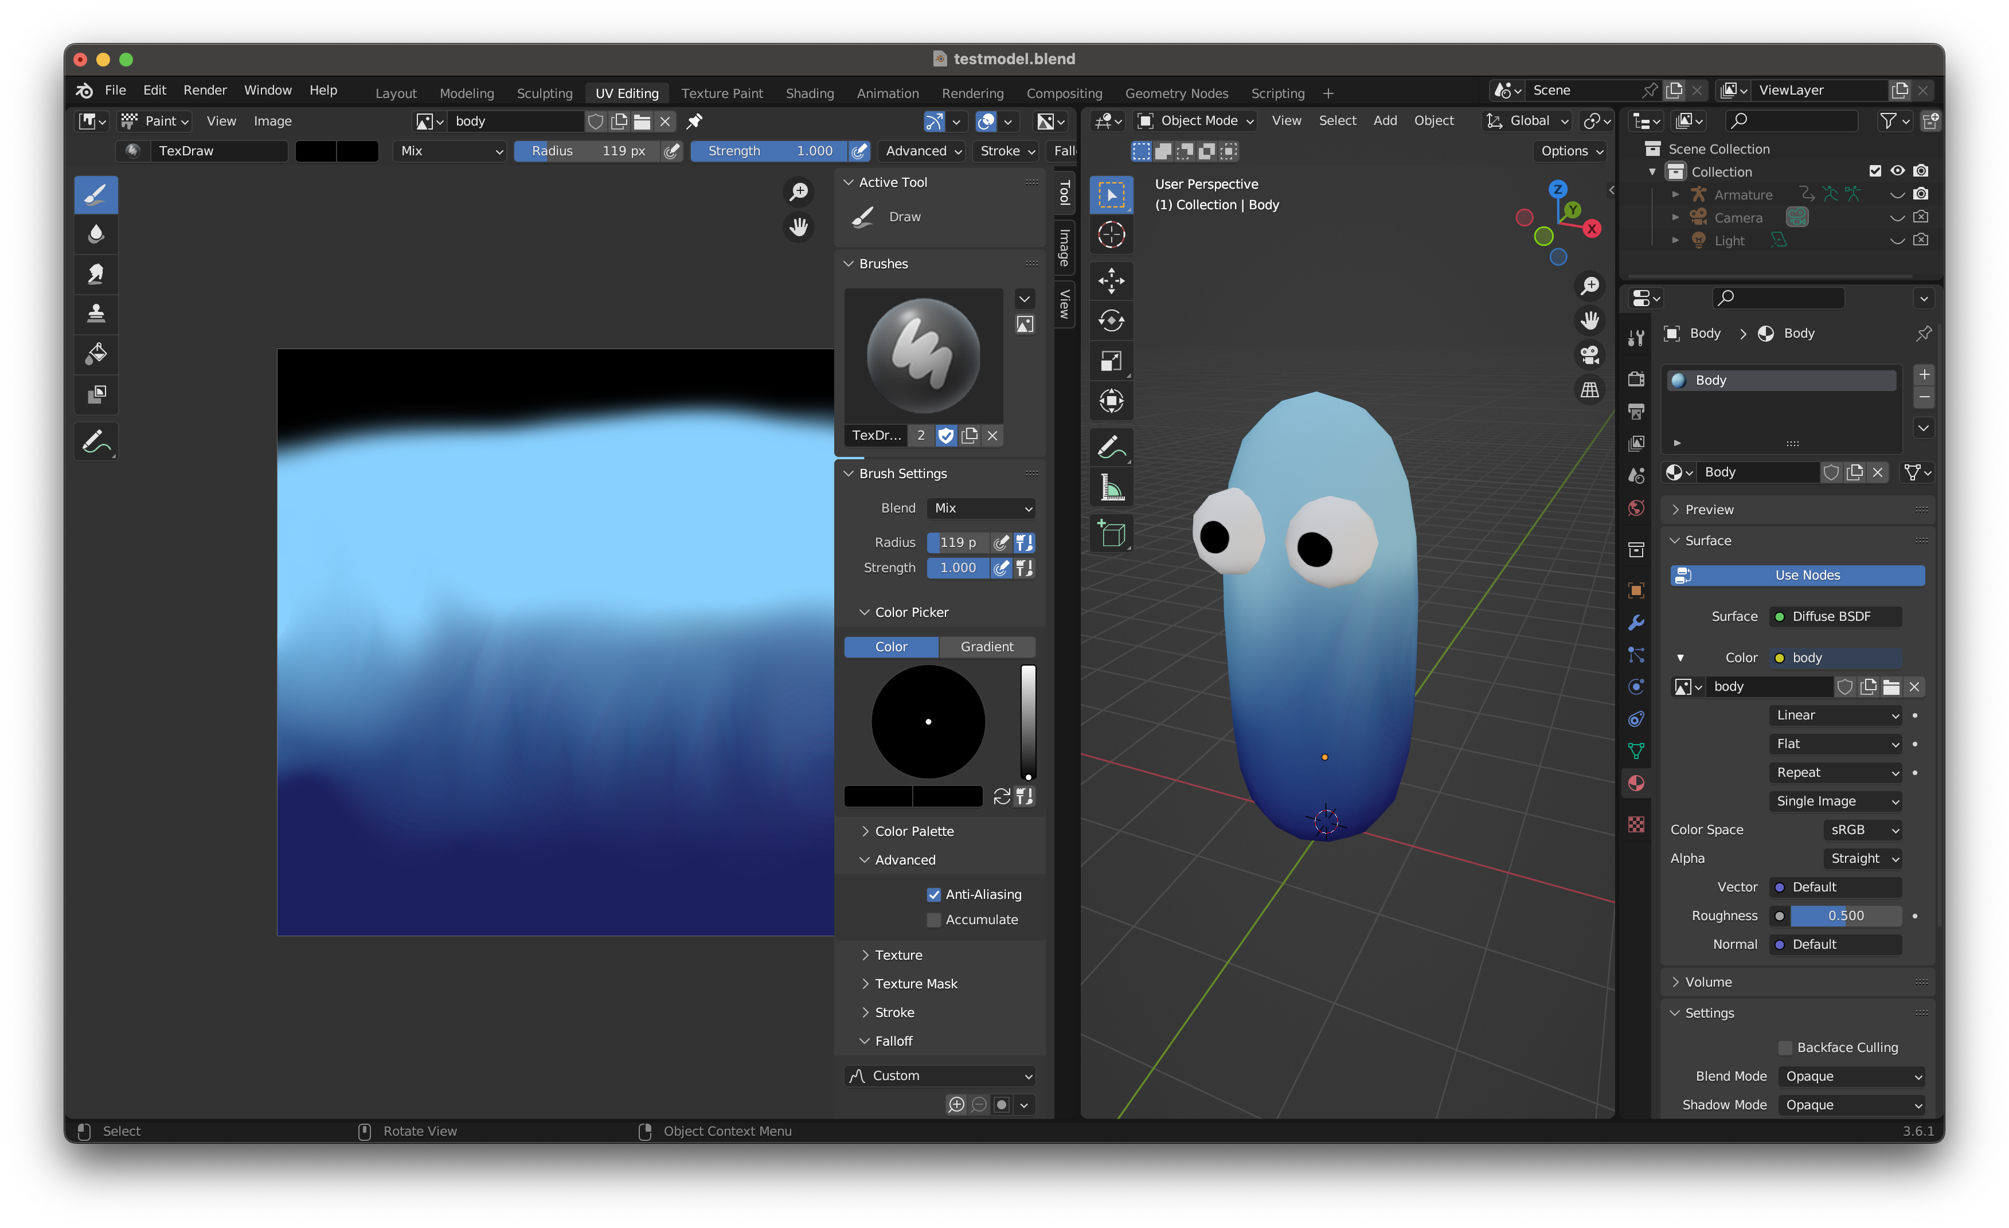Activate the Measure tool in 3D viewport
The width and height of the screenshot is (2009, 1228).
(x=1111, y=488)
